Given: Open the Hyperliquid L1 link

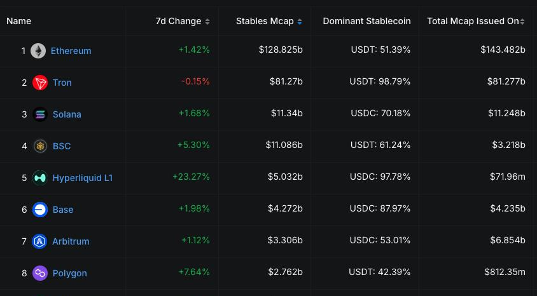Looking at the screenshot, I should [83, 178].
